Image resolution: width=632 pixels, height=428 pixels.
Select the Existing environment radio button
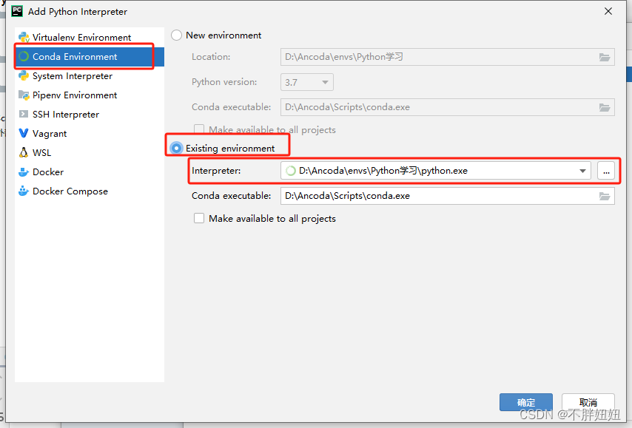coord(177,148)
